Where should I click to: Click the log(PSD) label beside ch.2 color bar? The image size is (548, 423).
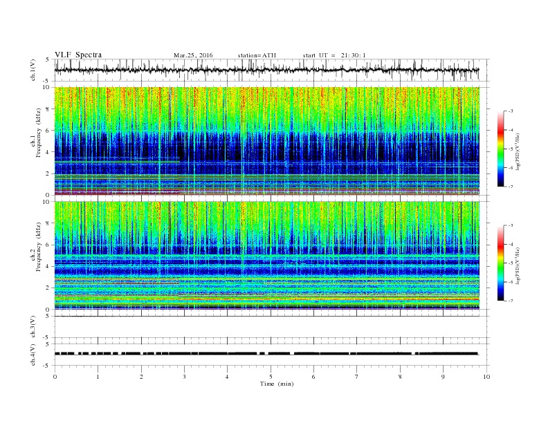point(518,265)
